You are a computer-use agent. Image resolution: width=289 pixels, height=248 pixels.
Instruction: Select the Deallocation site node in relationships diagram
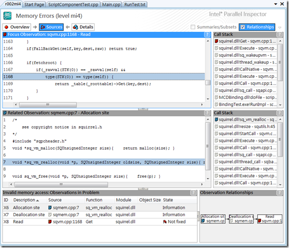241,219
